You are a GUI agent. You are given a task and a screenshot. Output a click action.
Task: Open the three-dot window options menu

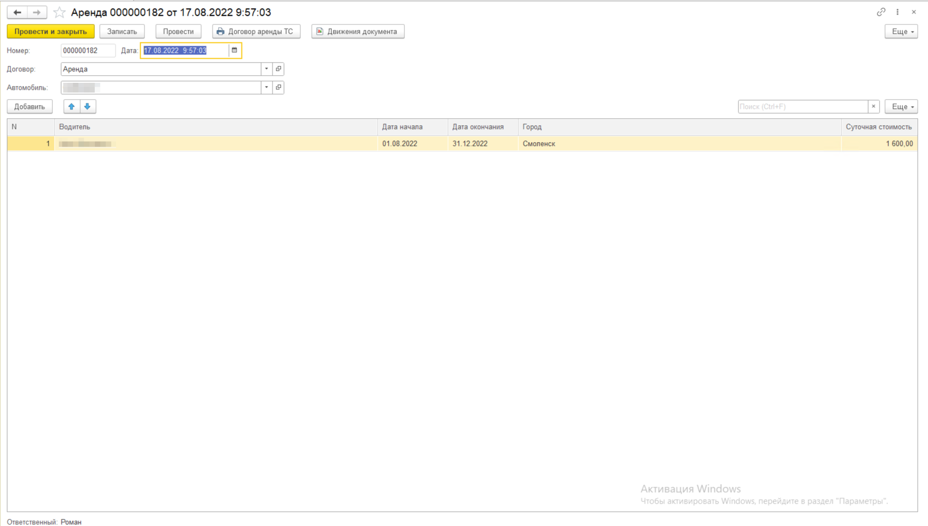897,12
